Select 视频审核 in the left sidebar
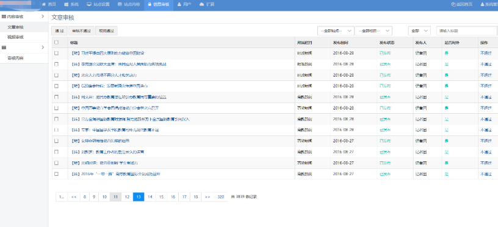 tap(16, 37)
